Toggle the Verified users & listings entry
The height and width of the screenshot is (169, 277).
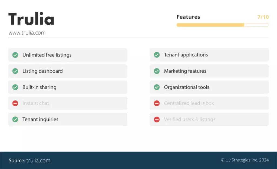tap(209, 119)
